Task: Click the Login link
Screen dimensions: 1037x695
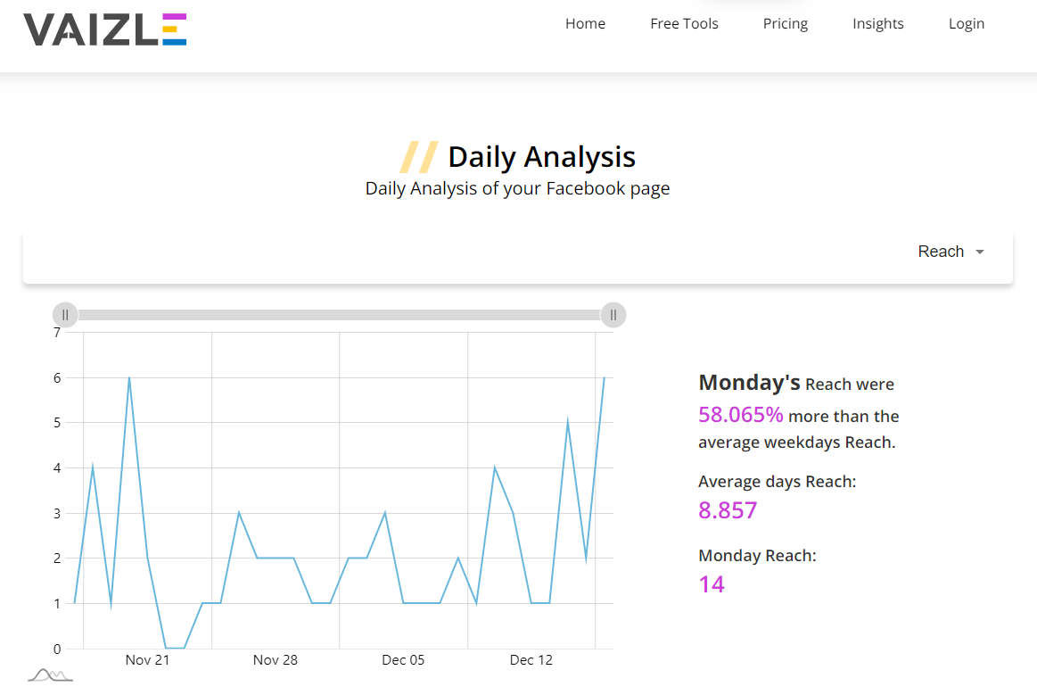Action: pos(966,23)
